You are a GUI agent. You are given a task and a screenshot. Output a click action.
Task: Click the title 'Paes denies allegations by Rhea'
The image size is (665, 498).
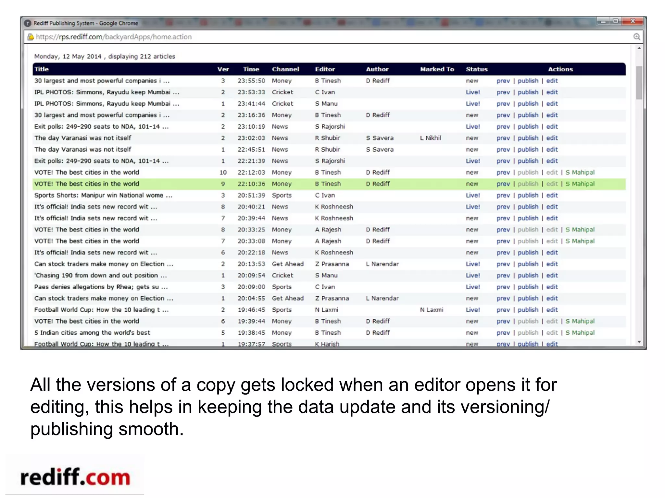pos(101,287)
